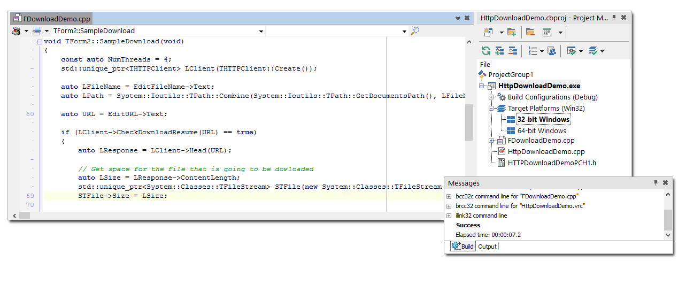
Task: Close the FDownloadDemo.cpp editor page
Action: (467, 18)
